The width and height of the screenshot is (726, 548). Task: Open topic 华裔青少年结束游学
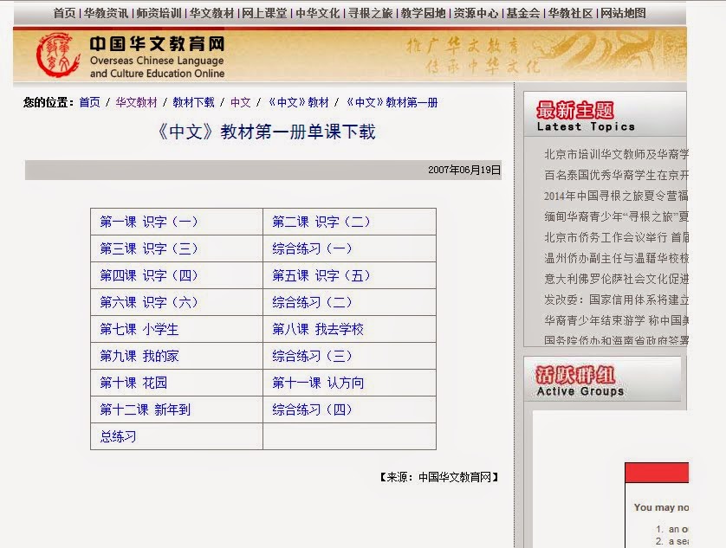point(616,320)
